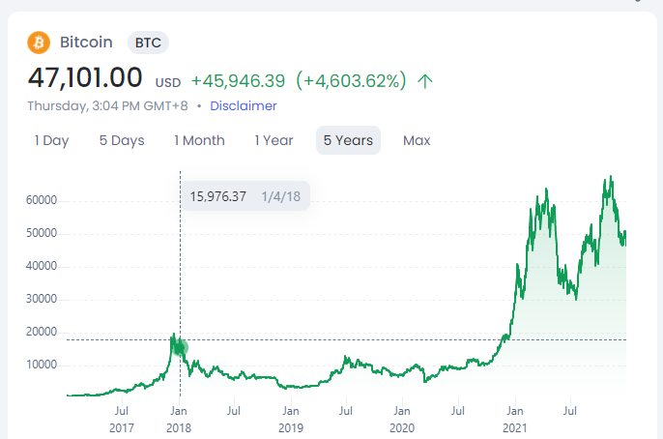Click the 15,976.37 price tooltip
663x439 pixels.
click(x=245, y=196)
